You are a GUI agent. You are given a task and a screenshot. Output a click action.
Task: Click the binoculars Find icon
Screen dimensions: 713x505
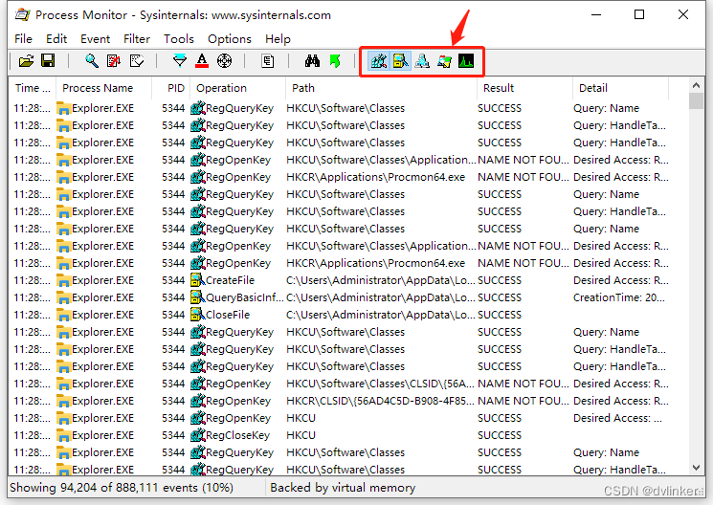click(312, 61)
